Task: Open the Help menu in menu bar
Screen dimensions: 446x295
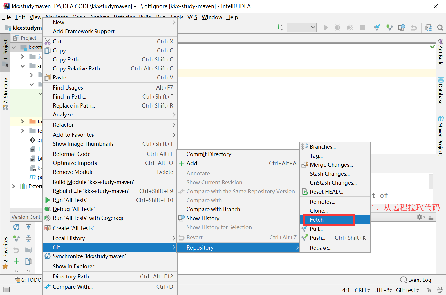Action: coord(232,17)
